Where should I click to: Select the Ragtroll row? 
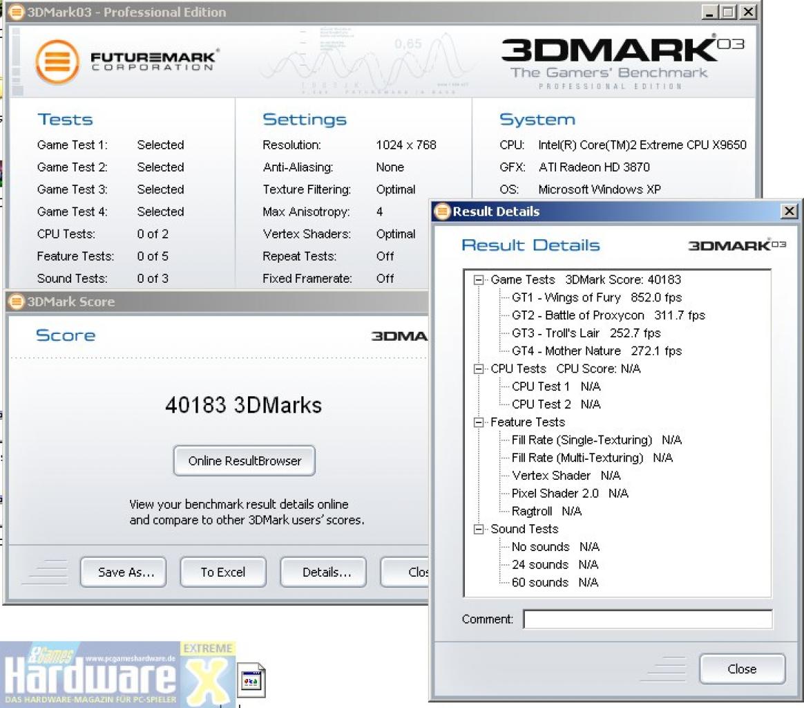click(x=546, y=512)
